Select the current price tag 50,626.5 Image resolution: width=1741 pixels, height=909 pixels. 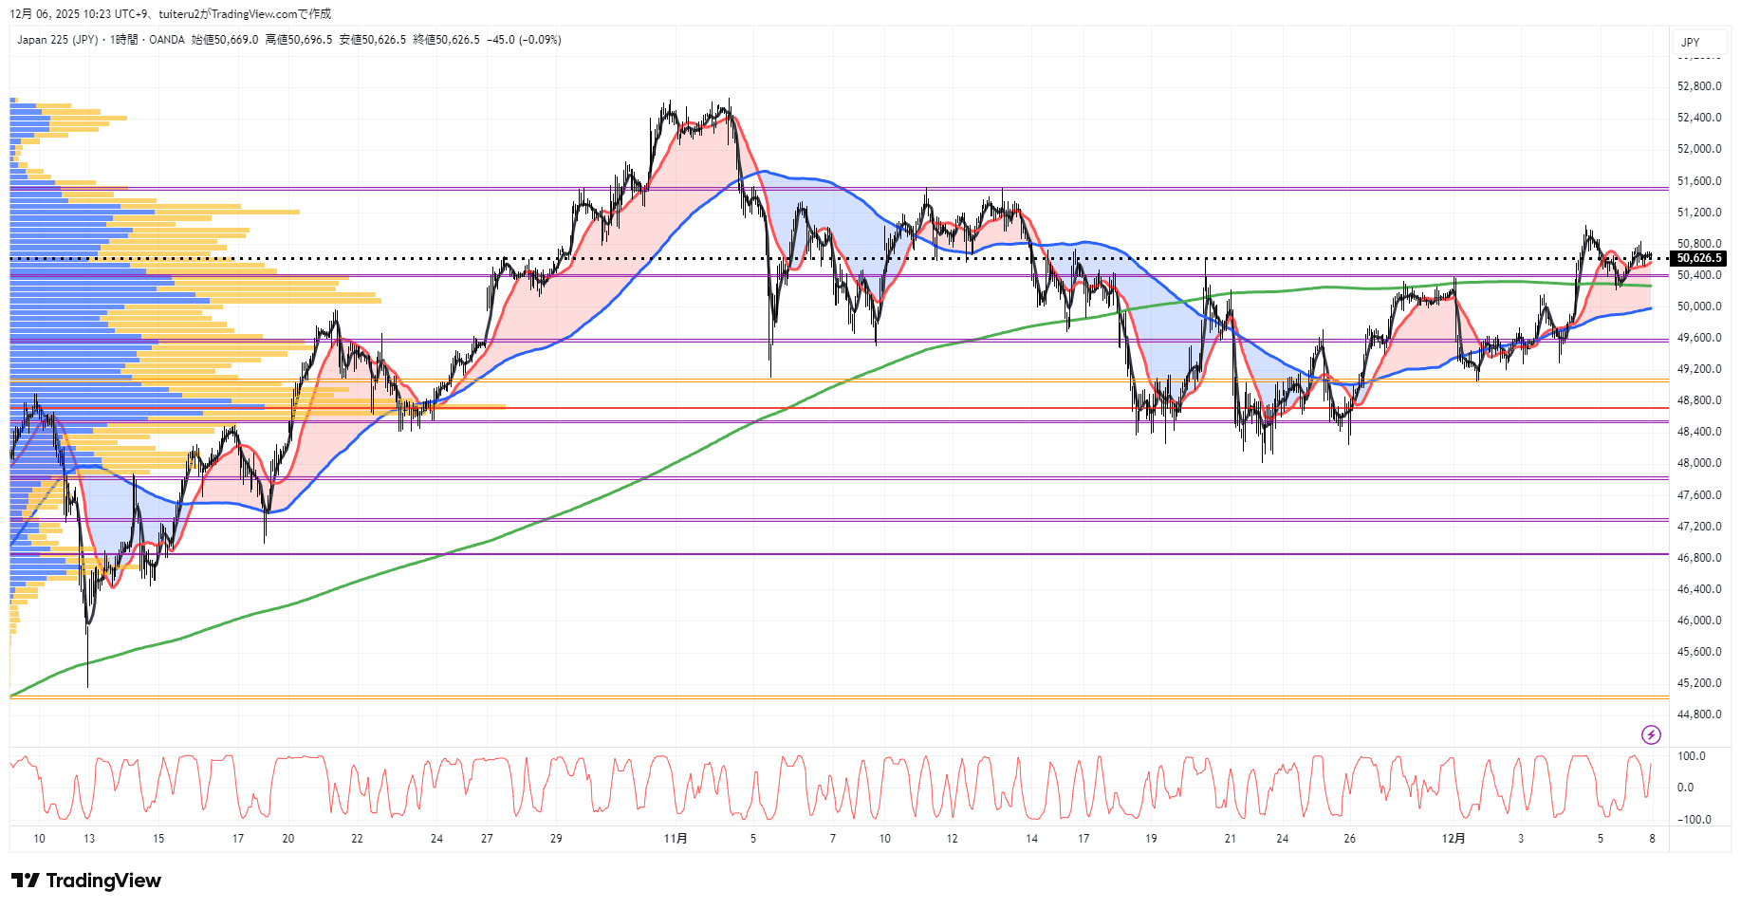click(1698, 258)
